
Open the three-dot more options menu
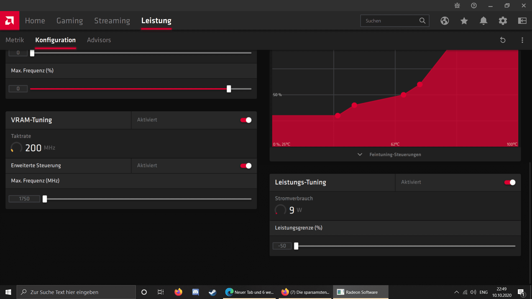click(522, 40)
